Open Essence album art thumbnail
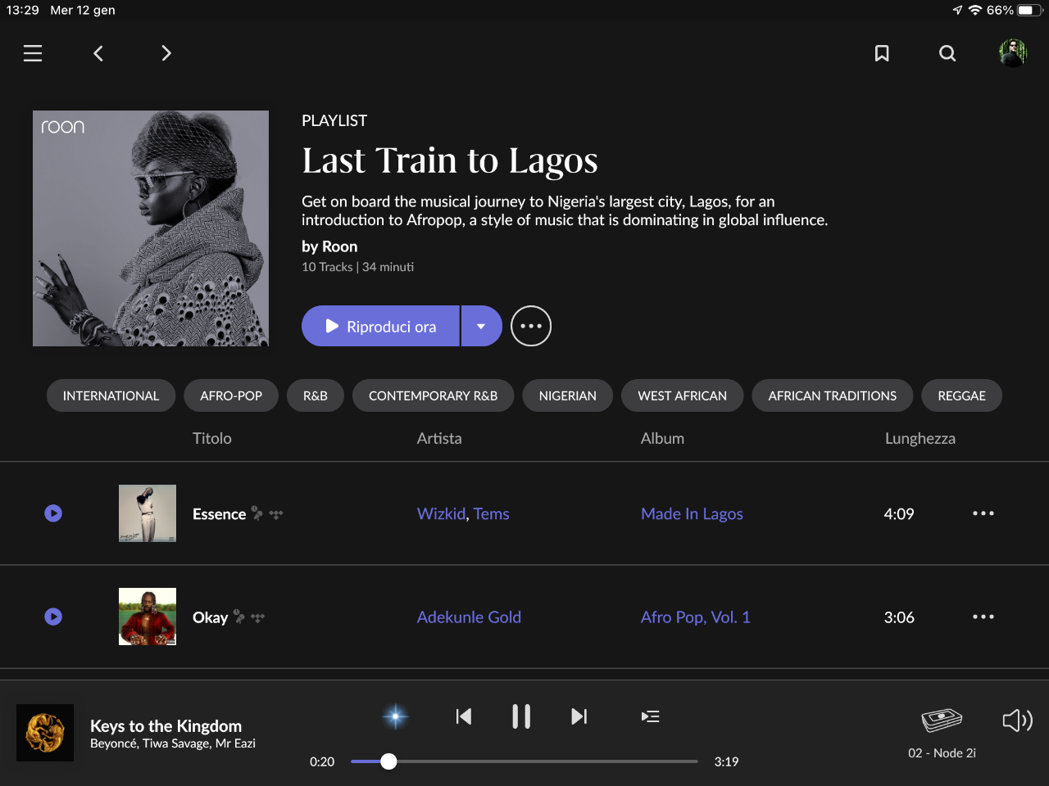This screenshot has height=786, width=1049. [x=148, y=513]
